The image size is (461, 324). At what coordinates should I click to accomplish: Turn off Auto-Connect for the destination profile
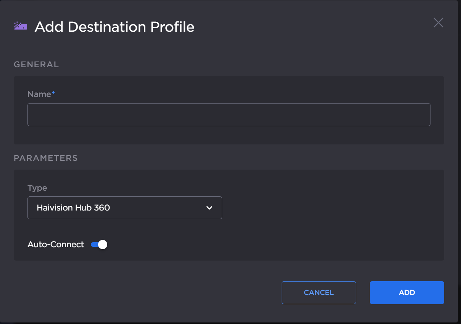coord(98,244)
